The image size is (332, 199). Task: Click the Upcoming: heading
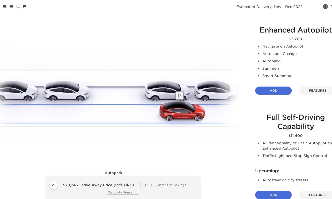click(267, 171)
